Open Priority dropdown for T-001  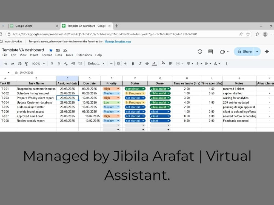(x=111, y=89)
